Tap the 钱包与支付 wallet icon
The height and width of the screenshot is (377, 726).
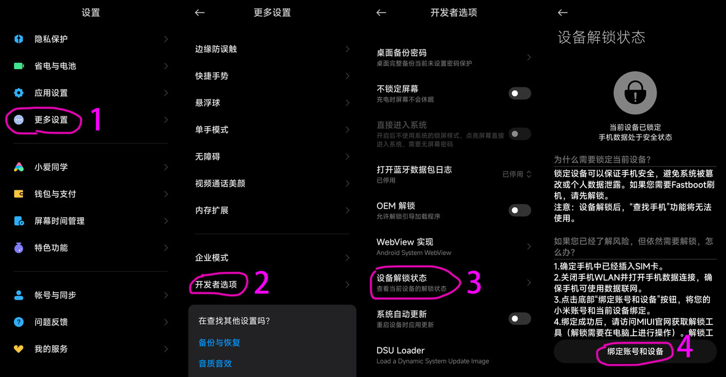click(19, 194)
